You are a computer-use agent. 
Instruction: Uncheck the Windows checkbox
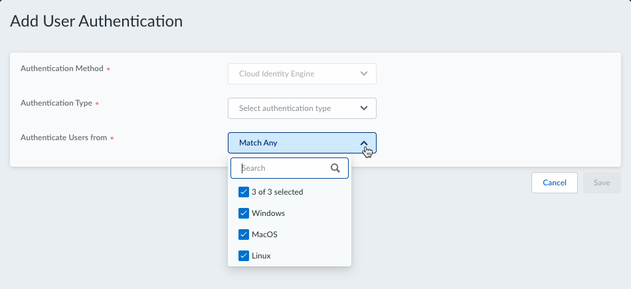click(x=243, y=213)
